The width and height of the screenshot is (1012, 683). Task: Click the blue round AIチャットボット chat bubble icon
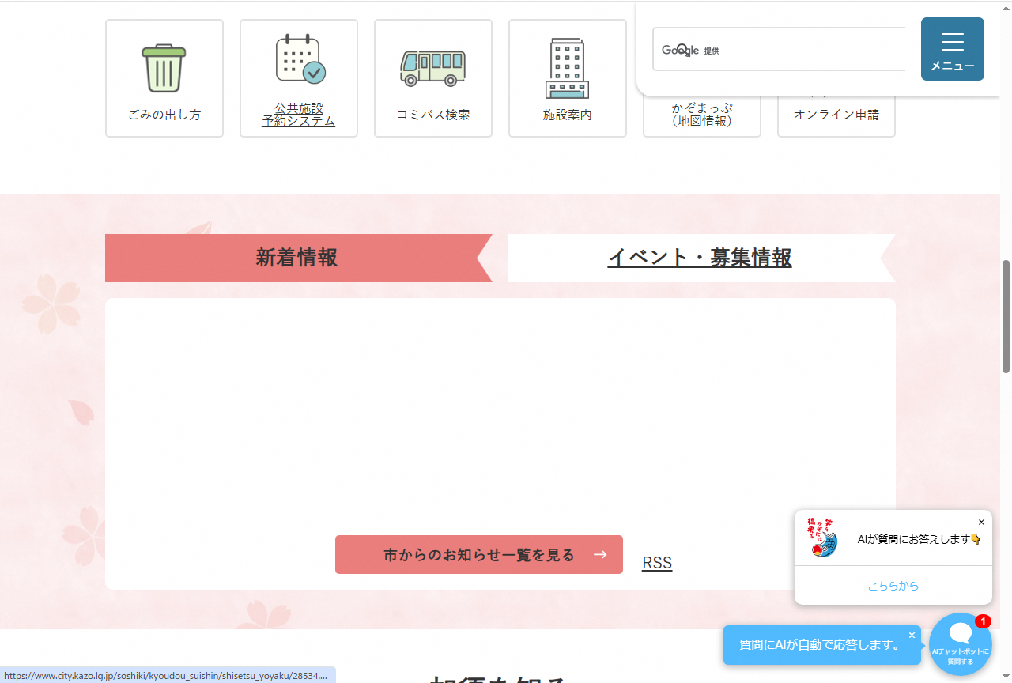(x=960, y=643)
